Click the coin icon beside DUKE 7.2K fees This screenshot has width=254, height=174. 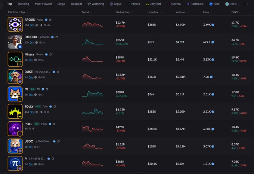pos(211,77)
